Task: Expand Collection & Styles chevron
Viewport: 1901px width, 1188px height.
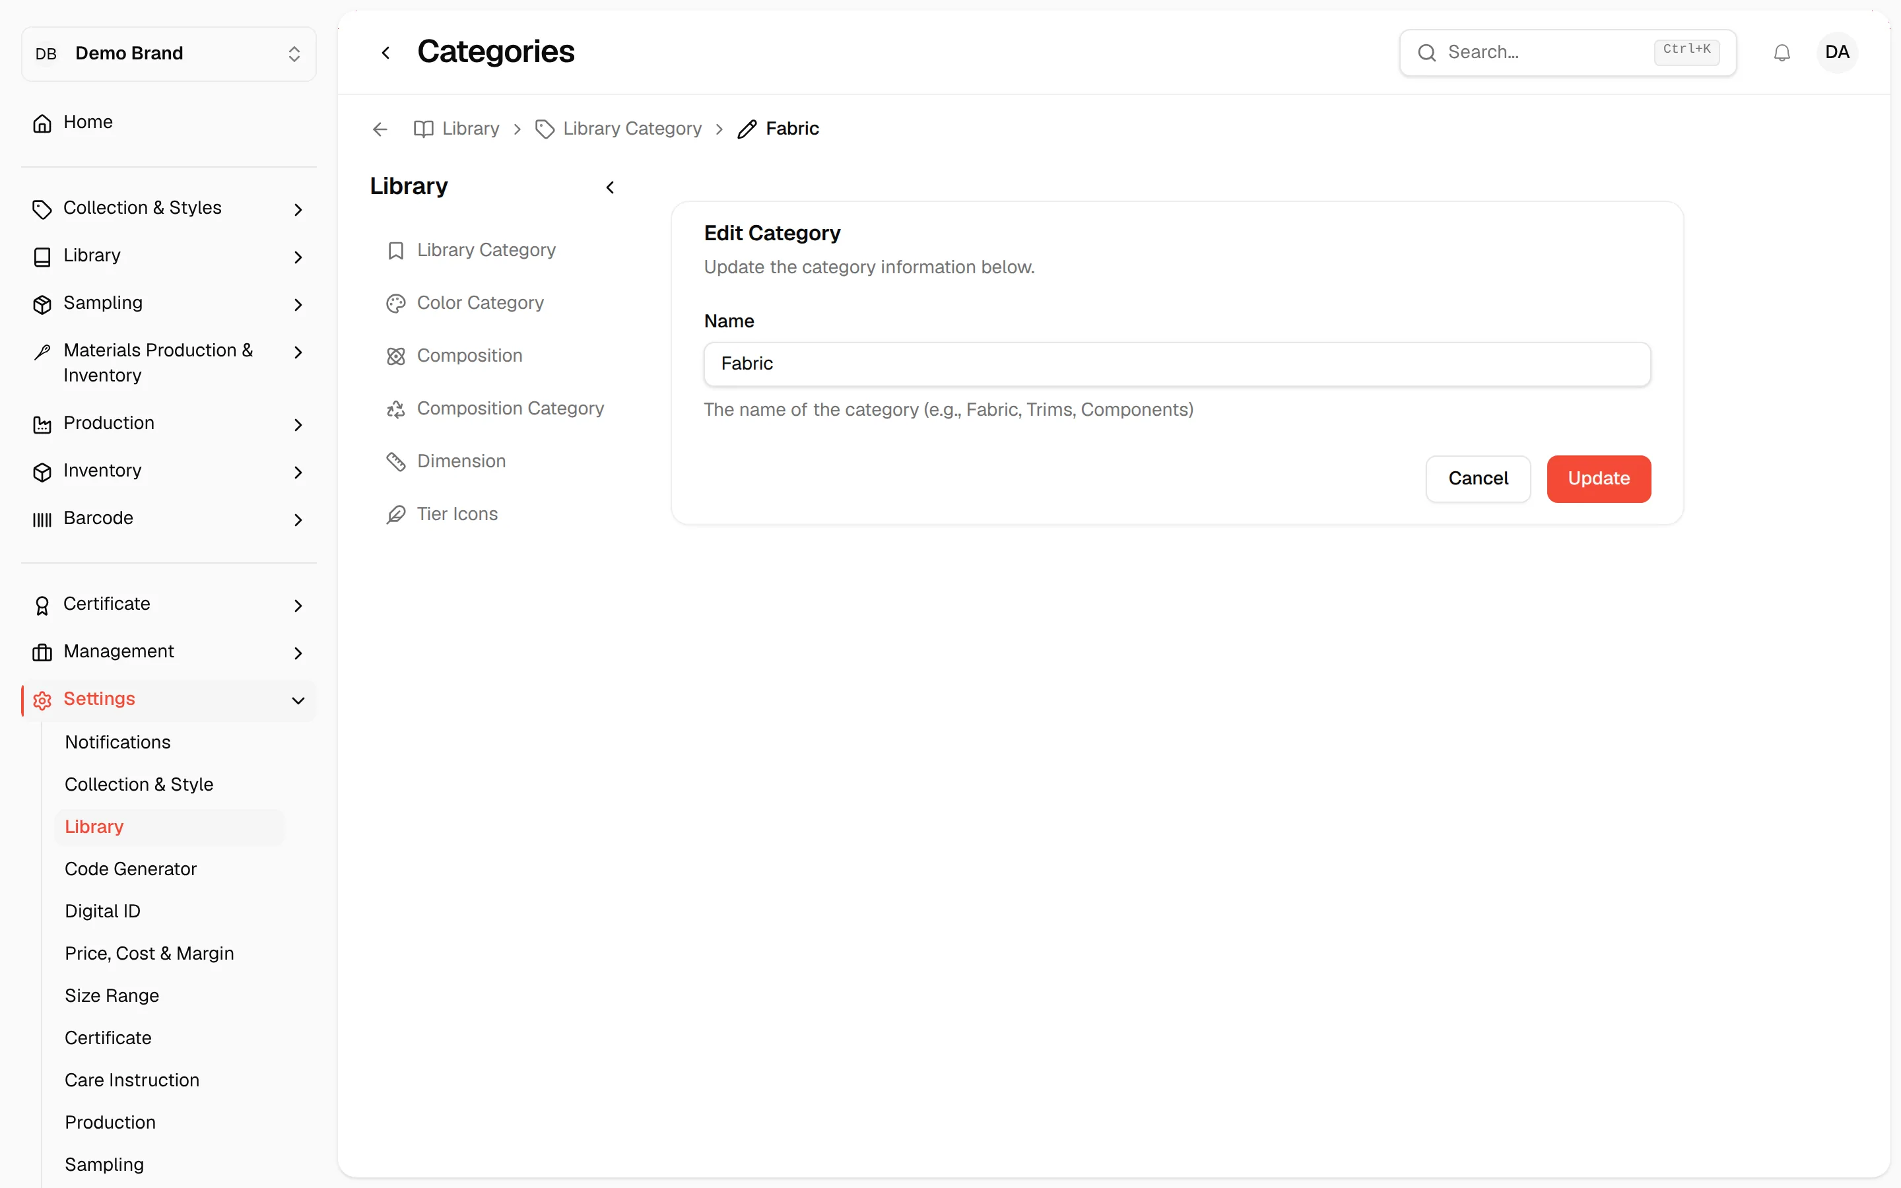Action: [298, 209]
